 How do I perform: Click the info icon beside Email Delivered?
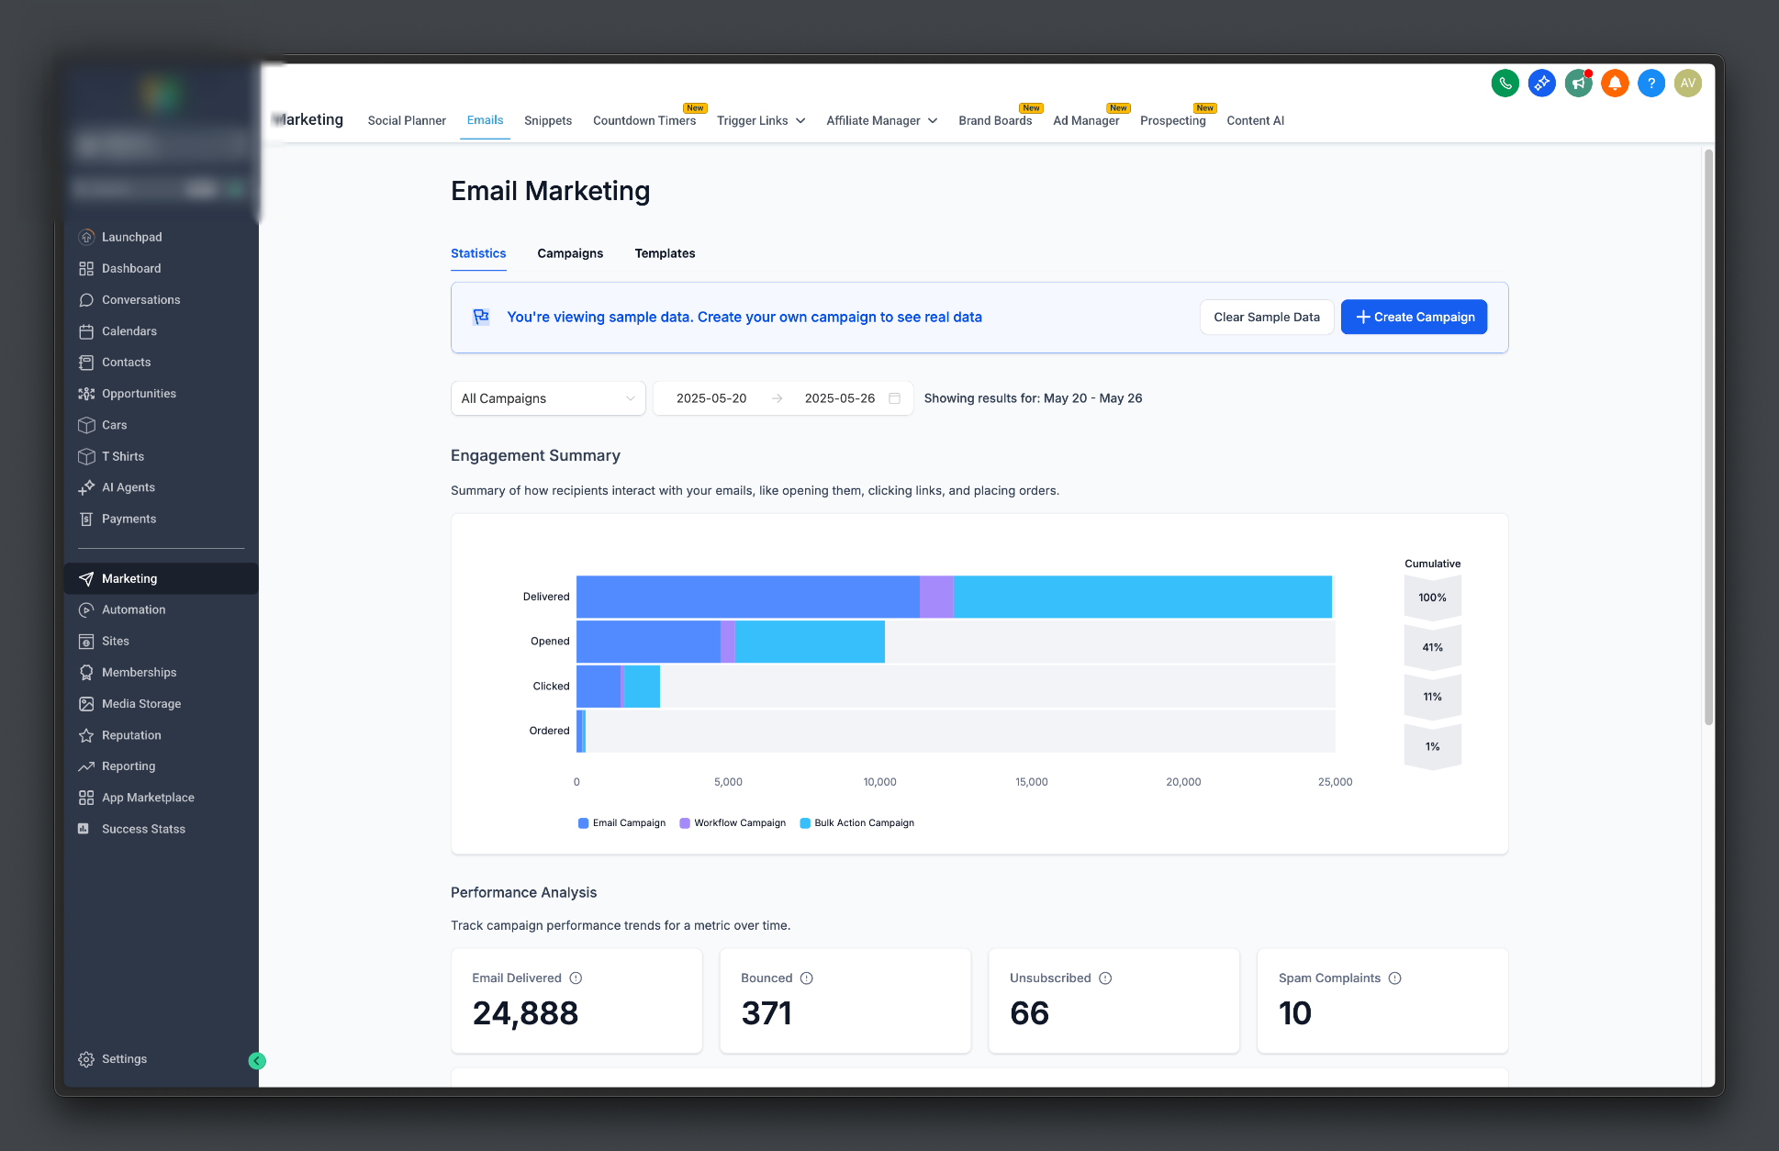(x=576, y=978)
